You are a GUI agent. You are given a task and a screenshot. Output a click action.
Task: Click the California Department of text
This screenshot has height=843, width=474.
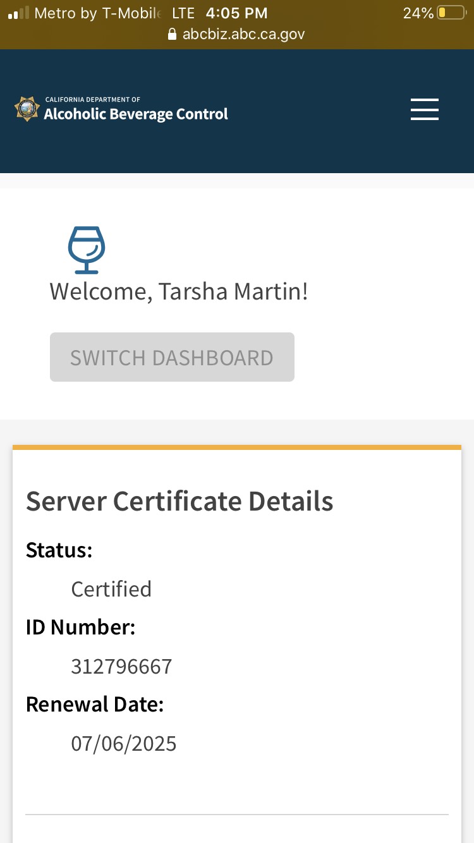coord(93,100)
